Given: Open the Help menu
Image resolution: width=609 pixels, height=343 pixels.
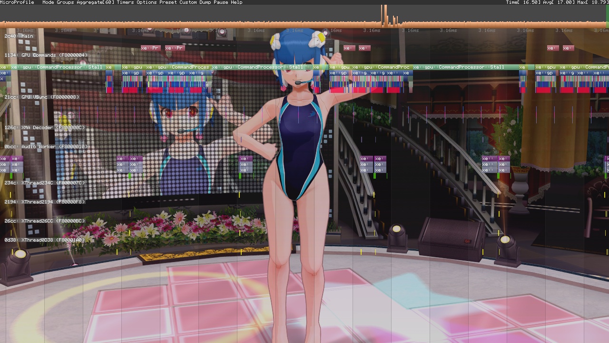Looking at the screenshot, I should [x=236, y=2].
